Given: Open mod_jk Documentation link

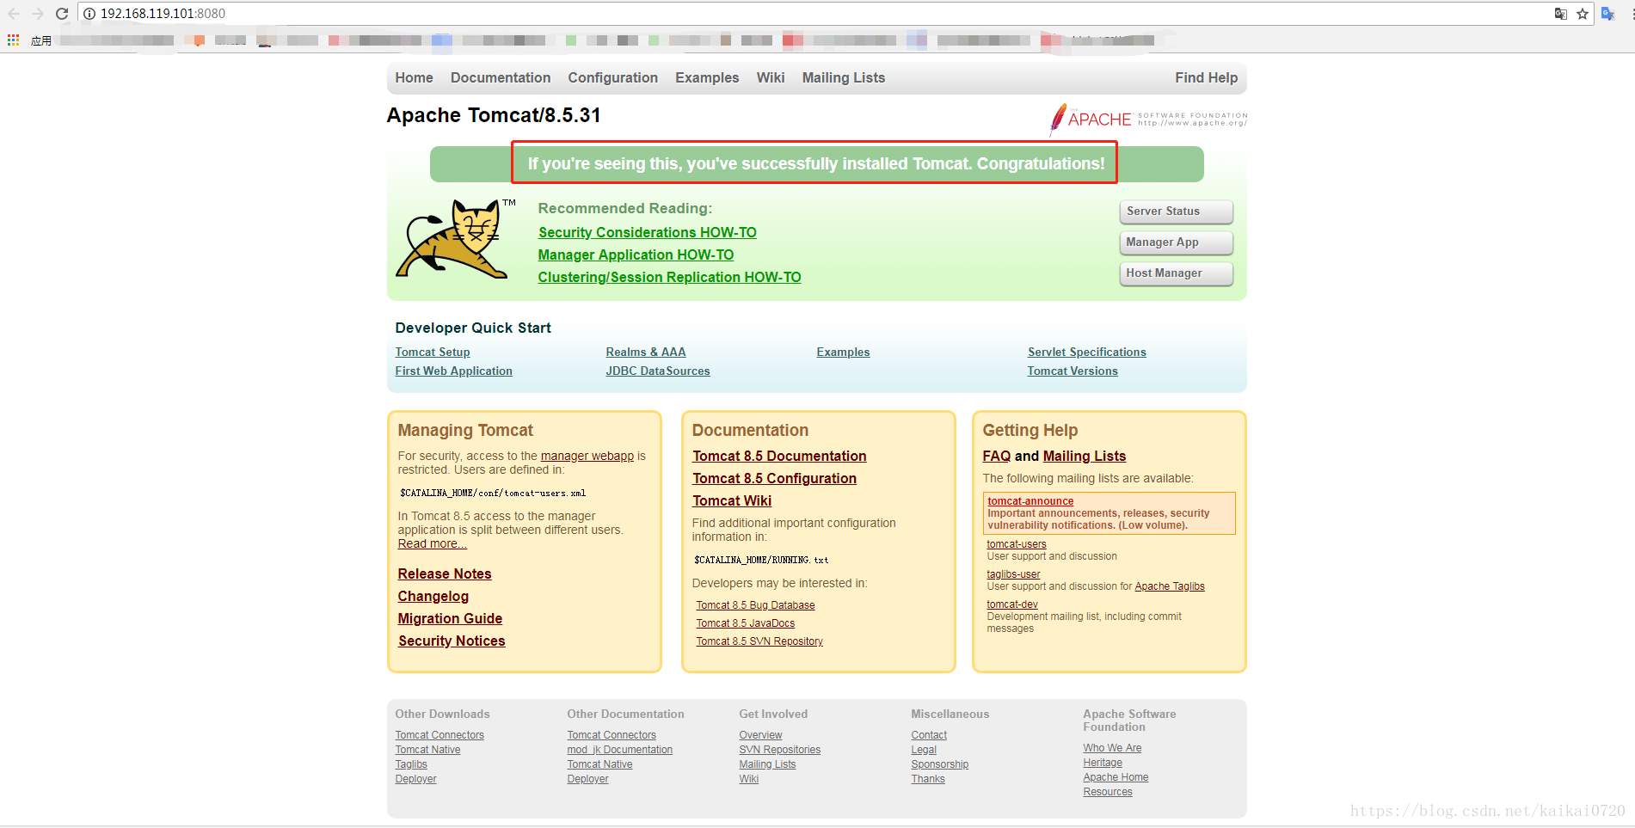Looking at the screenshot, I should tap(620, 750).
